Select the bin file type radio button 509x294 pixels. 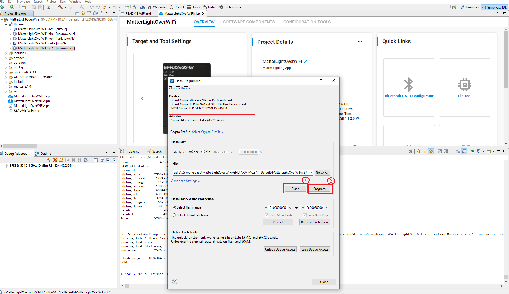(203, 152)
